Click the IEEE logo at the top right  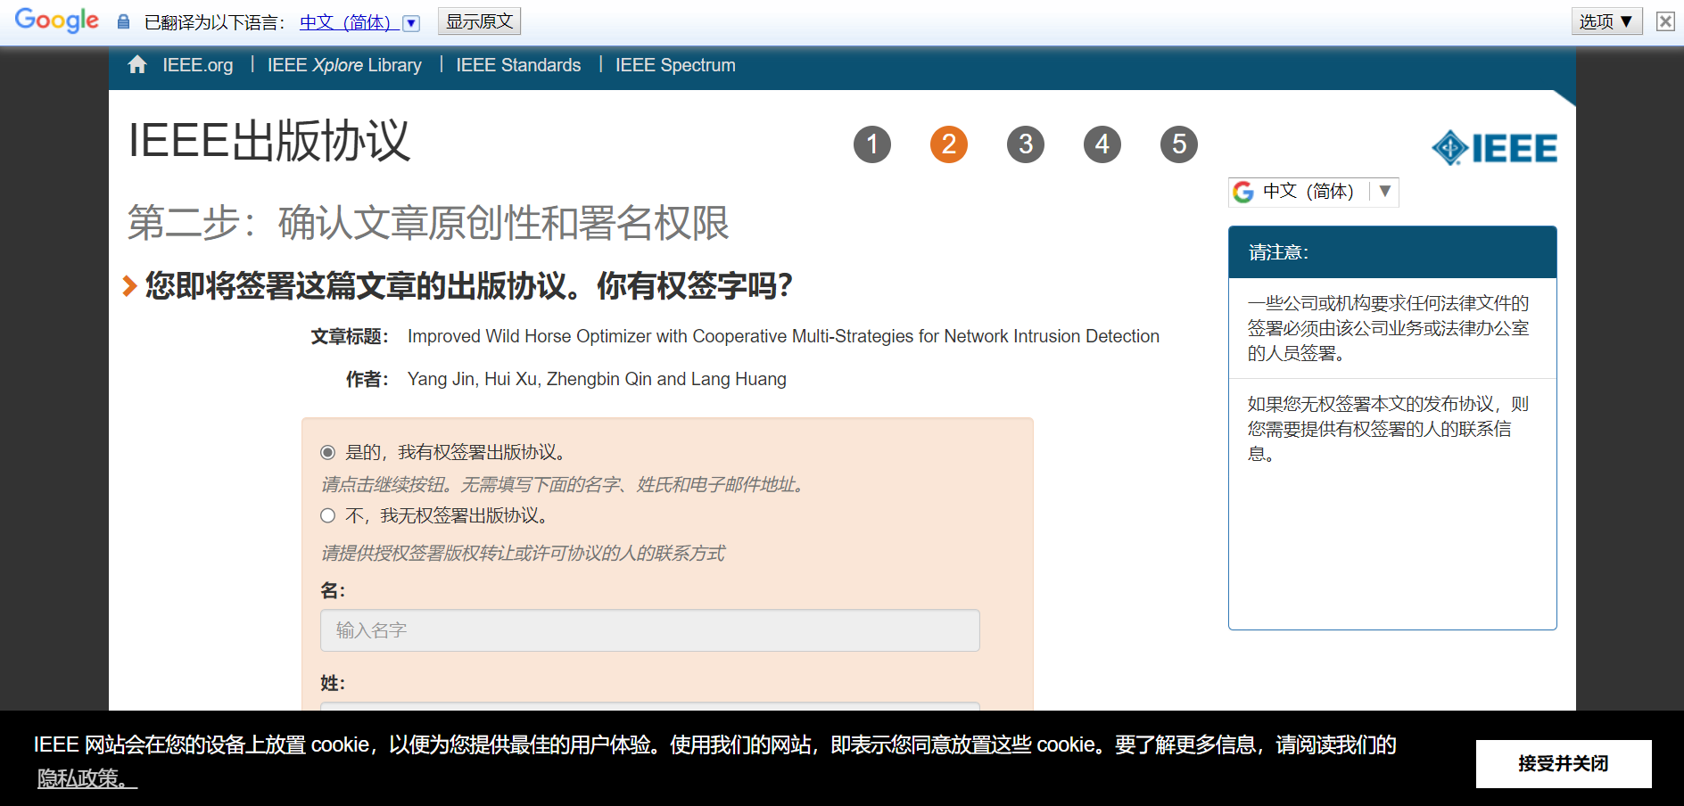tap(1495, 148)
